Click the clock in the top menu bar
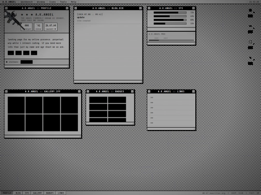 (x=254, y=2)
